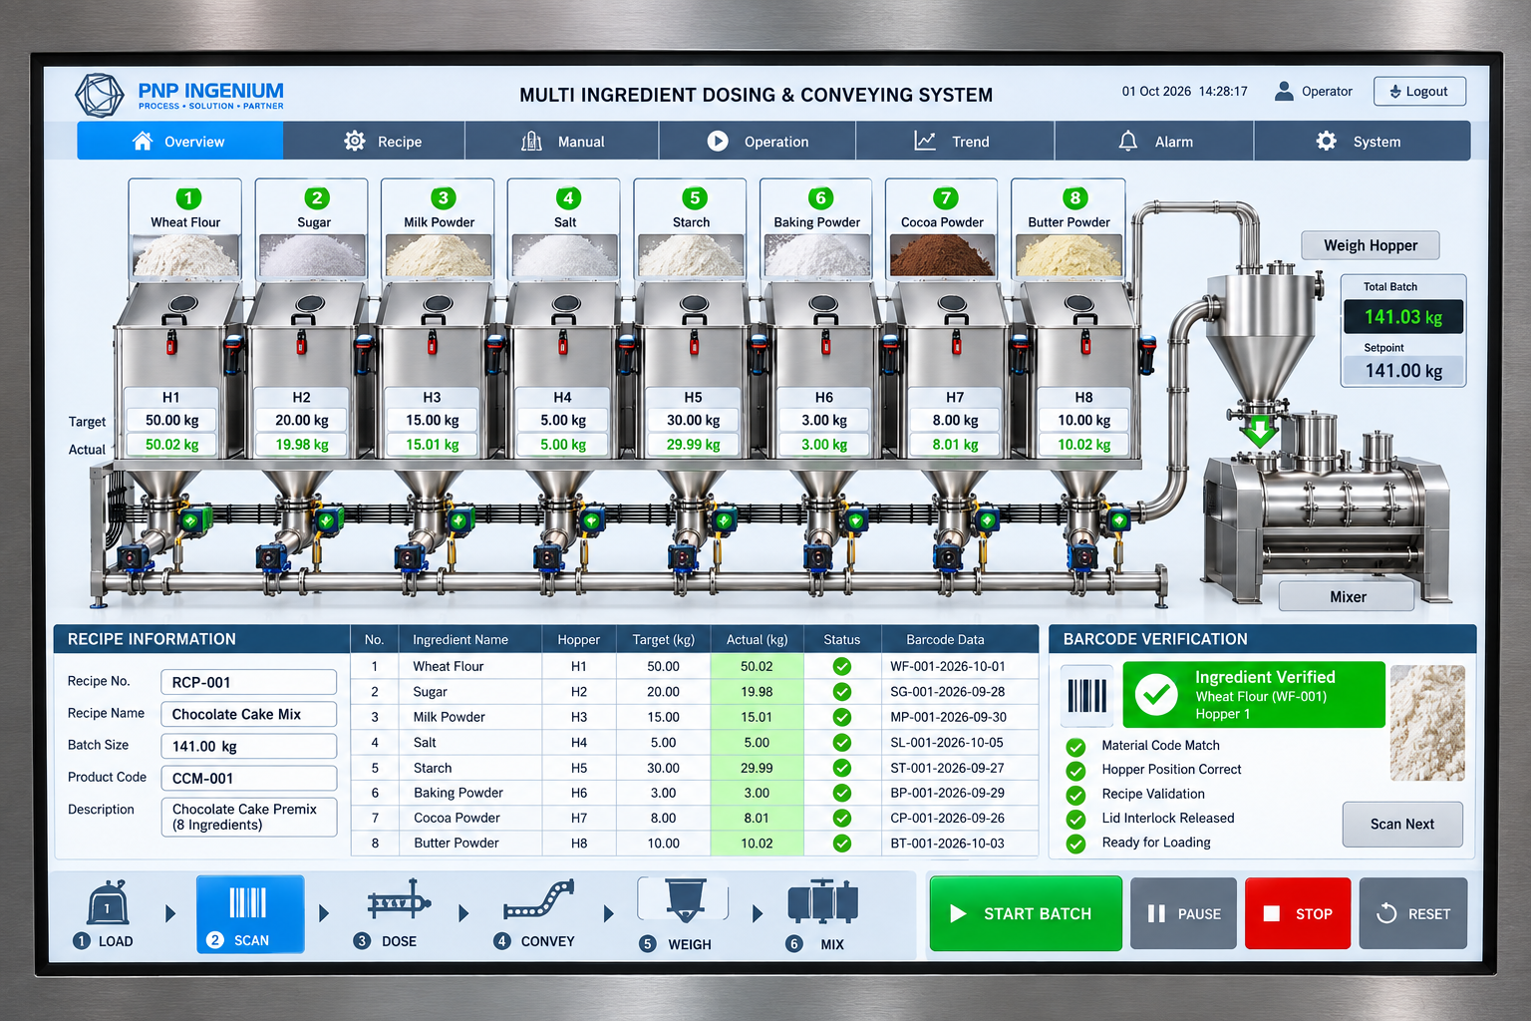Click the weigh hopper green discharge arrow
1531x1021 pixels.
[1260, 430]
